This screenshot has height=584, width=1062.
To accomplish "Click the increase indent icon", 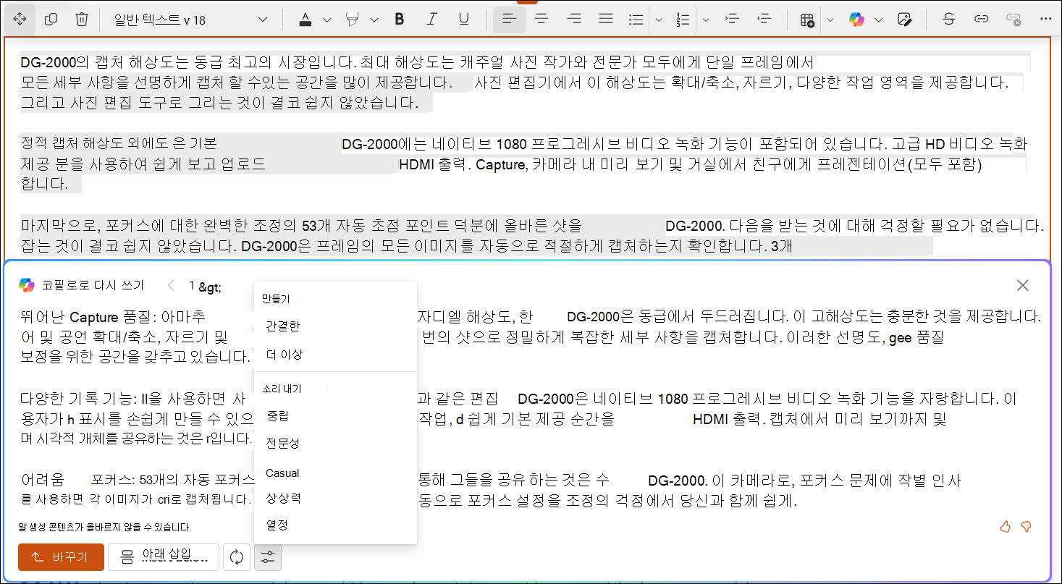I will click(732, 20).
